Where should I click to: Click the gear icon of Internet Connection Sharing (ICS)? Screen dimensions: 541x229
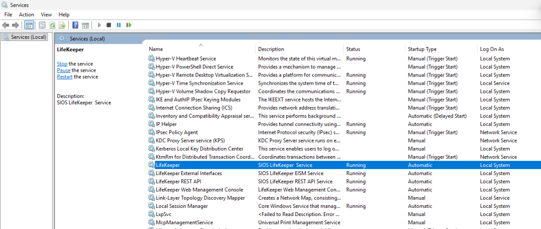click(151, 108)
